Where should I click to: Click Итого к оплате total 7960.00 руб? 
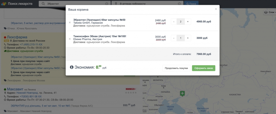point(204,54)
